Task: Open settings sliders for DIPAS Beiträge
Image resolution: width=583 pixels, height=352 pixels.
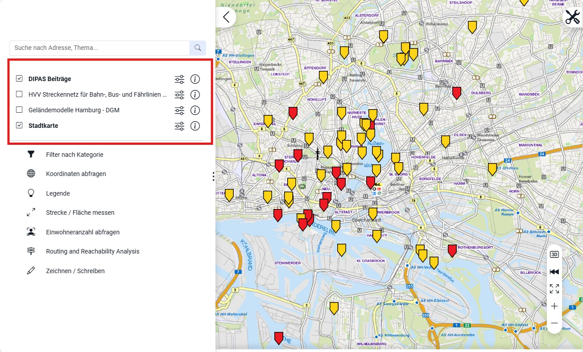Action: [x=179, y=79]
